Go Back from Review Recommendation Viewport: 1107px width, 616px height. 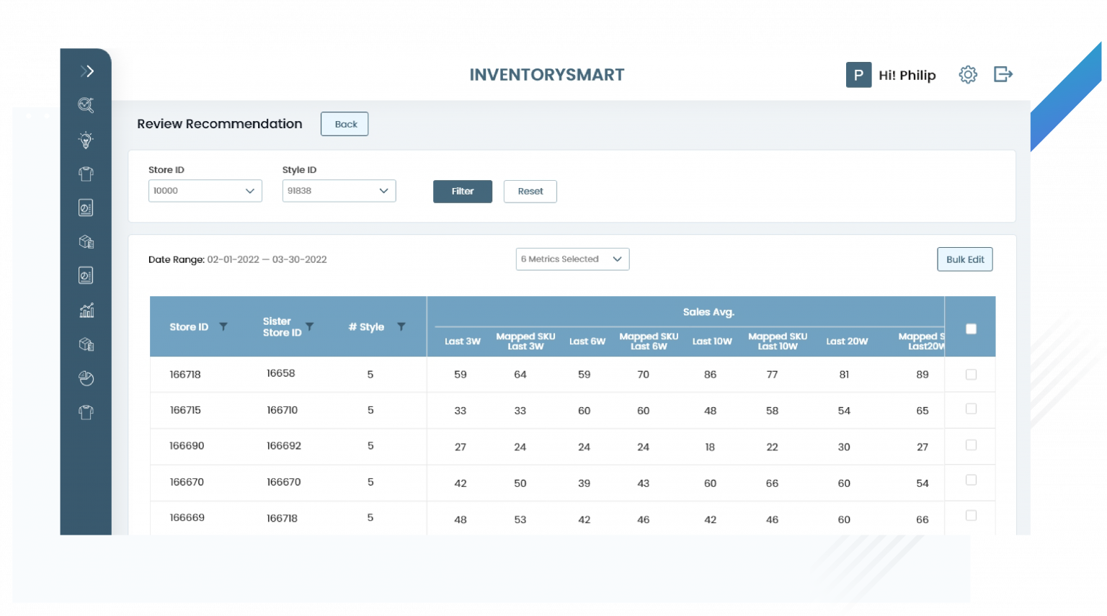click(344, 123)
